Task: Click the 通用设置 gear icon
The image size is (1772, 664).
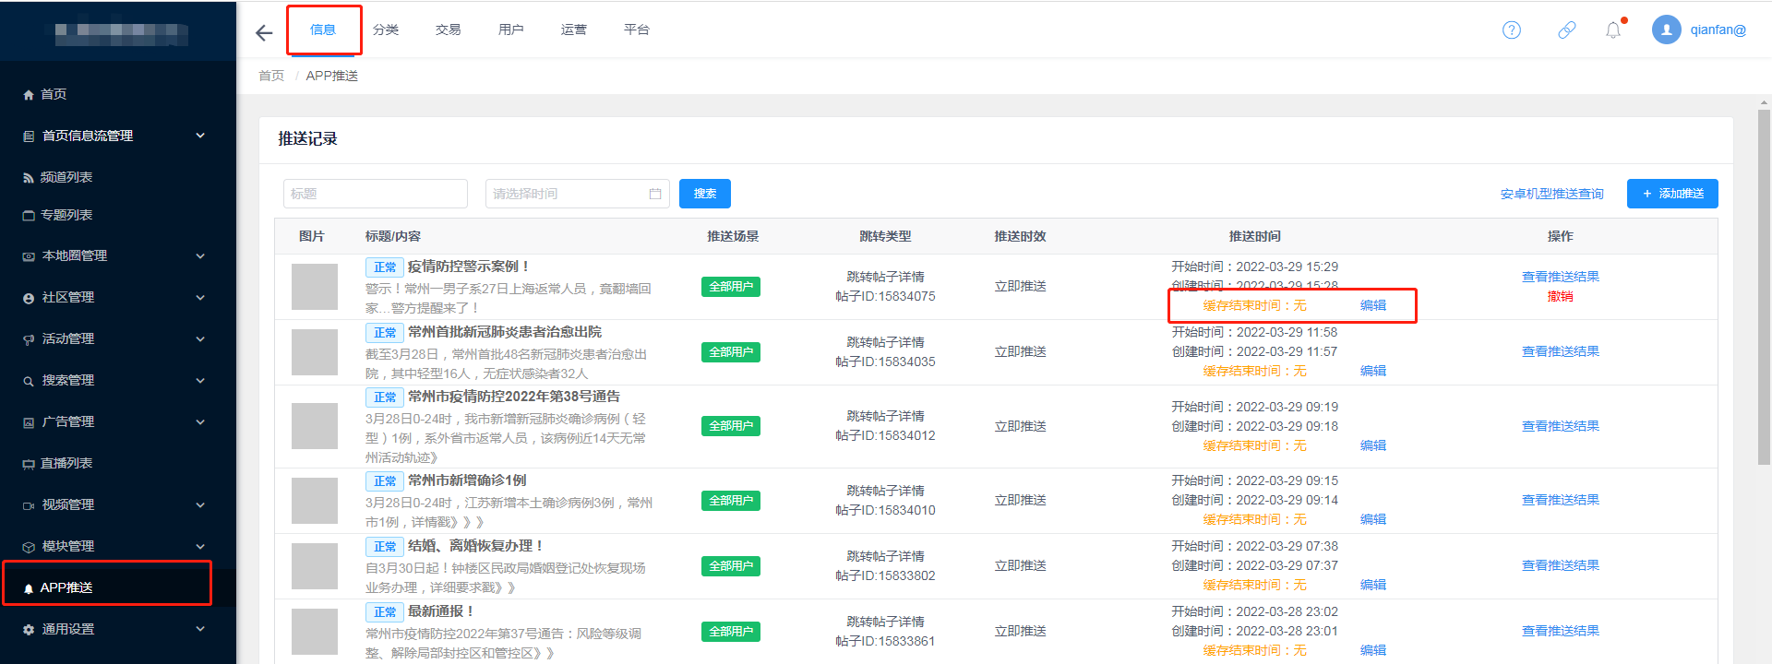Action: pyautogui.click(x=29, y=630)
